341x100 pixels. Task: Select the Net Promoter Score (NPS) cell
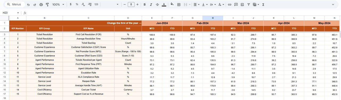coord(88,52)
